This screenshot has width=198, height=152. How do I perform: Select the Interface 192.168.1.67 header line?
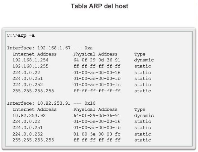(x=50, y=48)
